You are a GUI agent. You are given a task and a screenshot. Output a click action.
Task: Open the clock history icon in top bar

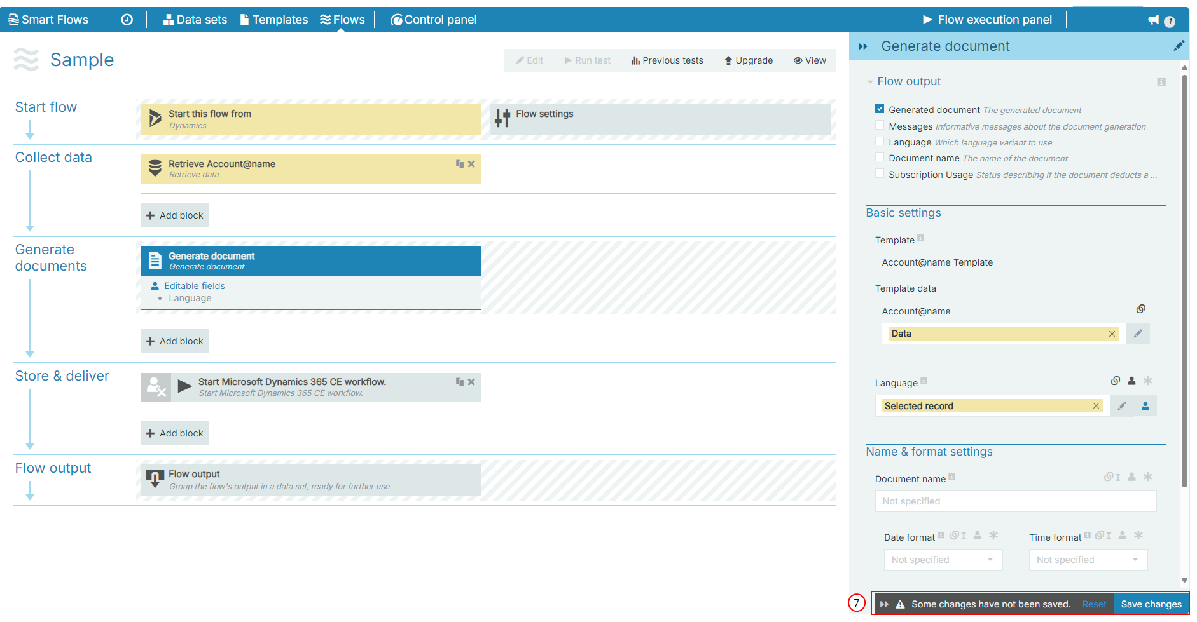point(127,20)
